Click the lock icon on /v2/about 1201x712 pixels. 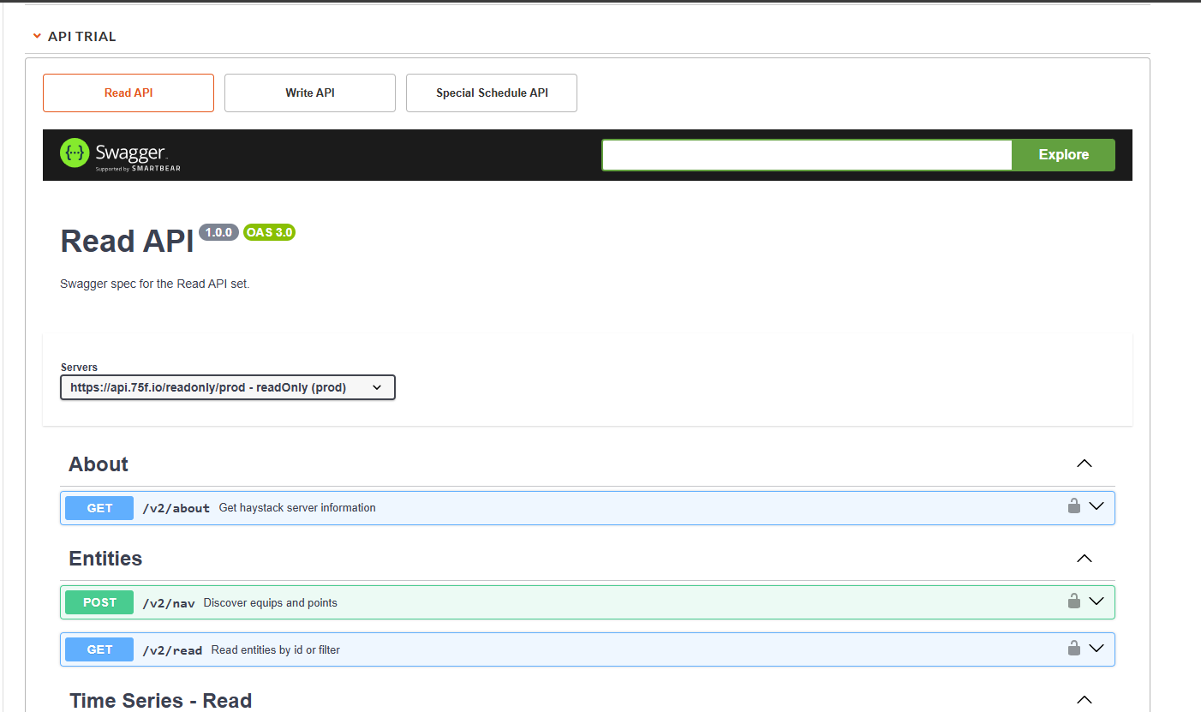click(1073, 506)
